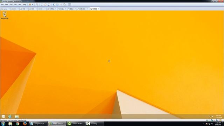Image resolution: width=224 pixels, height=126 pixels.
Task: Open File Explorer from guest taskbar
Action: 17,117
